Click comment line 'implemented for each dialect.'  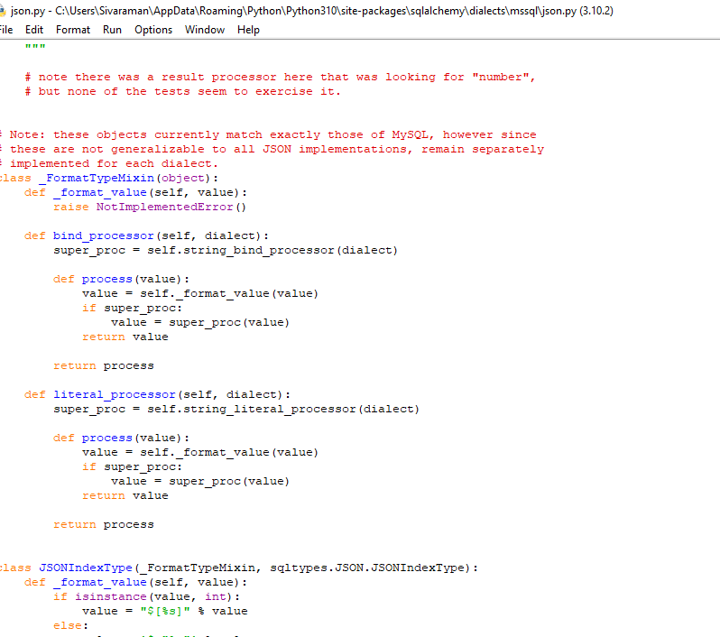(109, 163)
